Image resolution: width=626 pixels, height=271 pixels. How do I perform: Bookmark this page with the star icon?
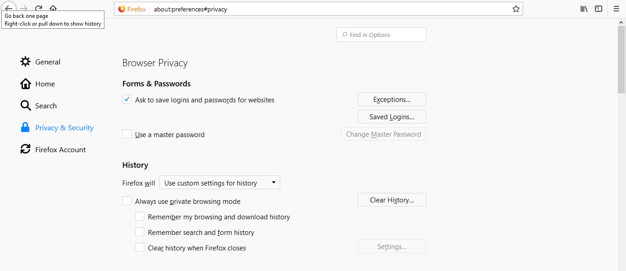516,9
